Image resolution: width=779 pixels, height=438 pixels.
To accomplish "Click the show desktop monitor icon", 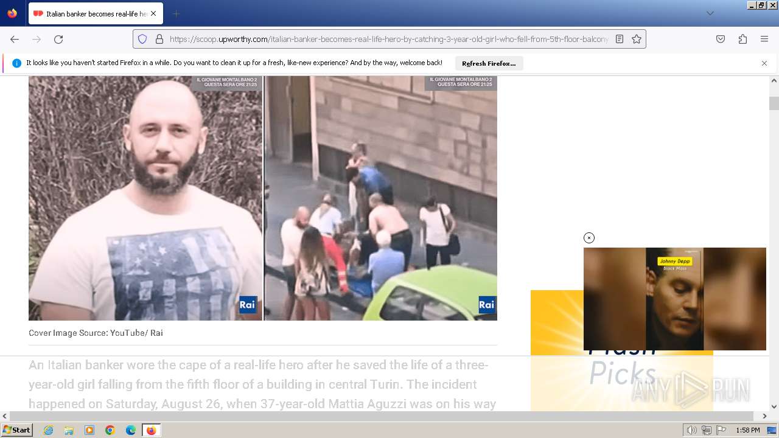I will coord(772,430).
